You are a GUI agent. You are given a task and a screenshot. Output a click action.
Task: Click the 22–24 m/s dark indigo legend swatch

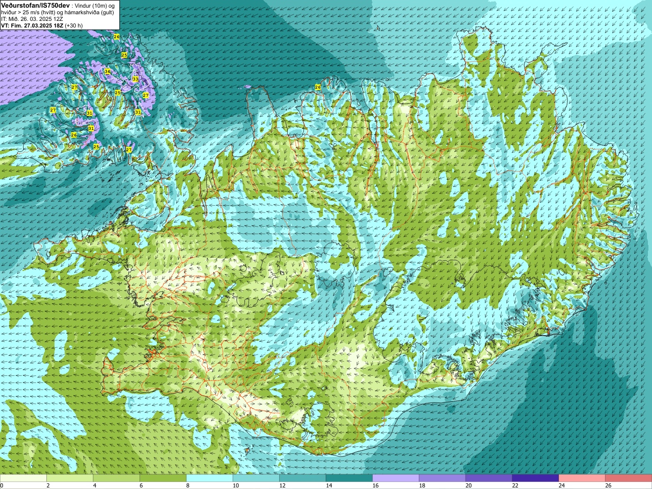(x=535, y=478)
